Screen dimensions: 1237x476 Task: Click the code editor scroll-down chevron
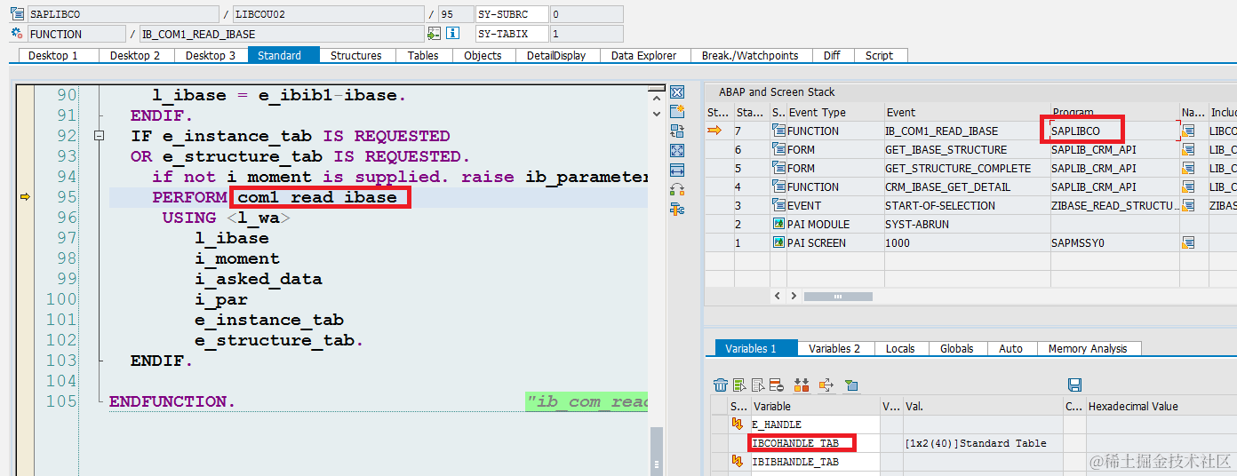657,113
